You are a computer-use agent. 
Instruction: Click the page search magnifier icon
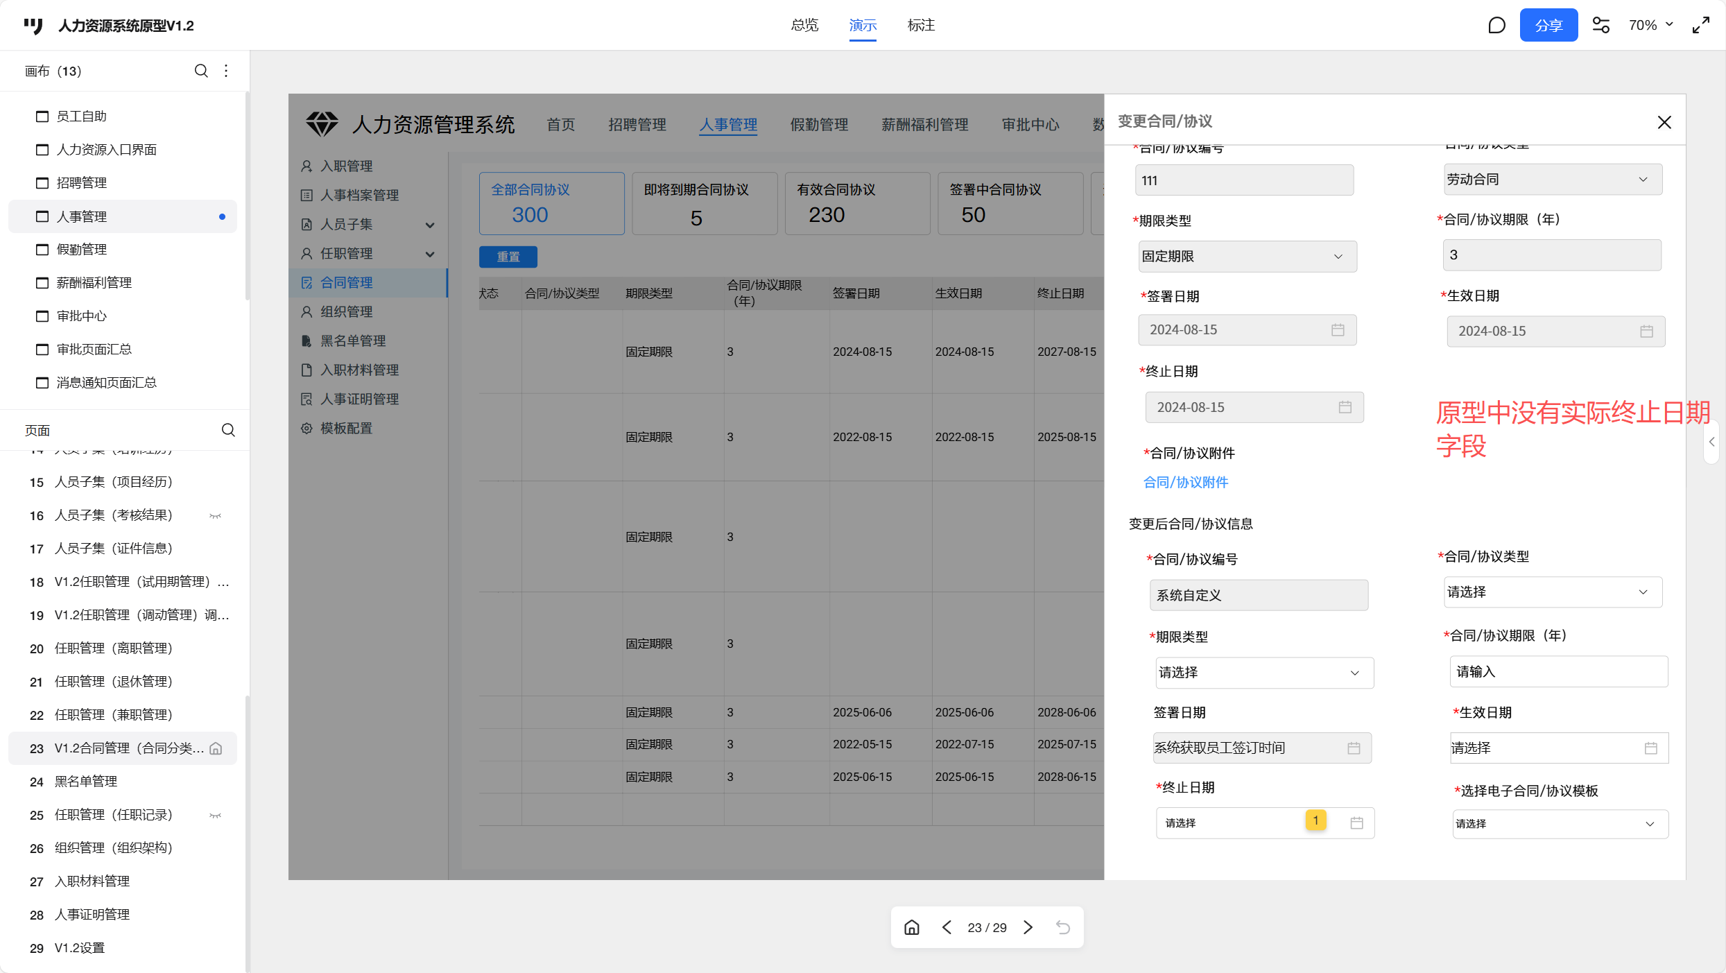(228, 430)
